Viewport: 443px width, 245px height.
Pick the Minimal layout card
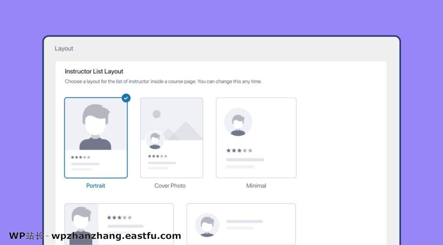pos(256,138)
